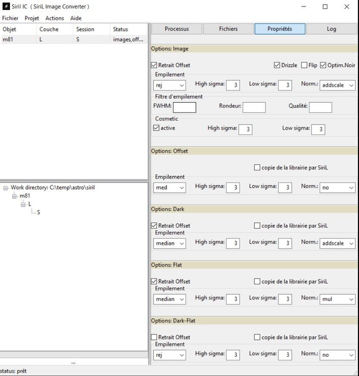
Task: Maximize the Siril IC window
Action: coord(325,7)
